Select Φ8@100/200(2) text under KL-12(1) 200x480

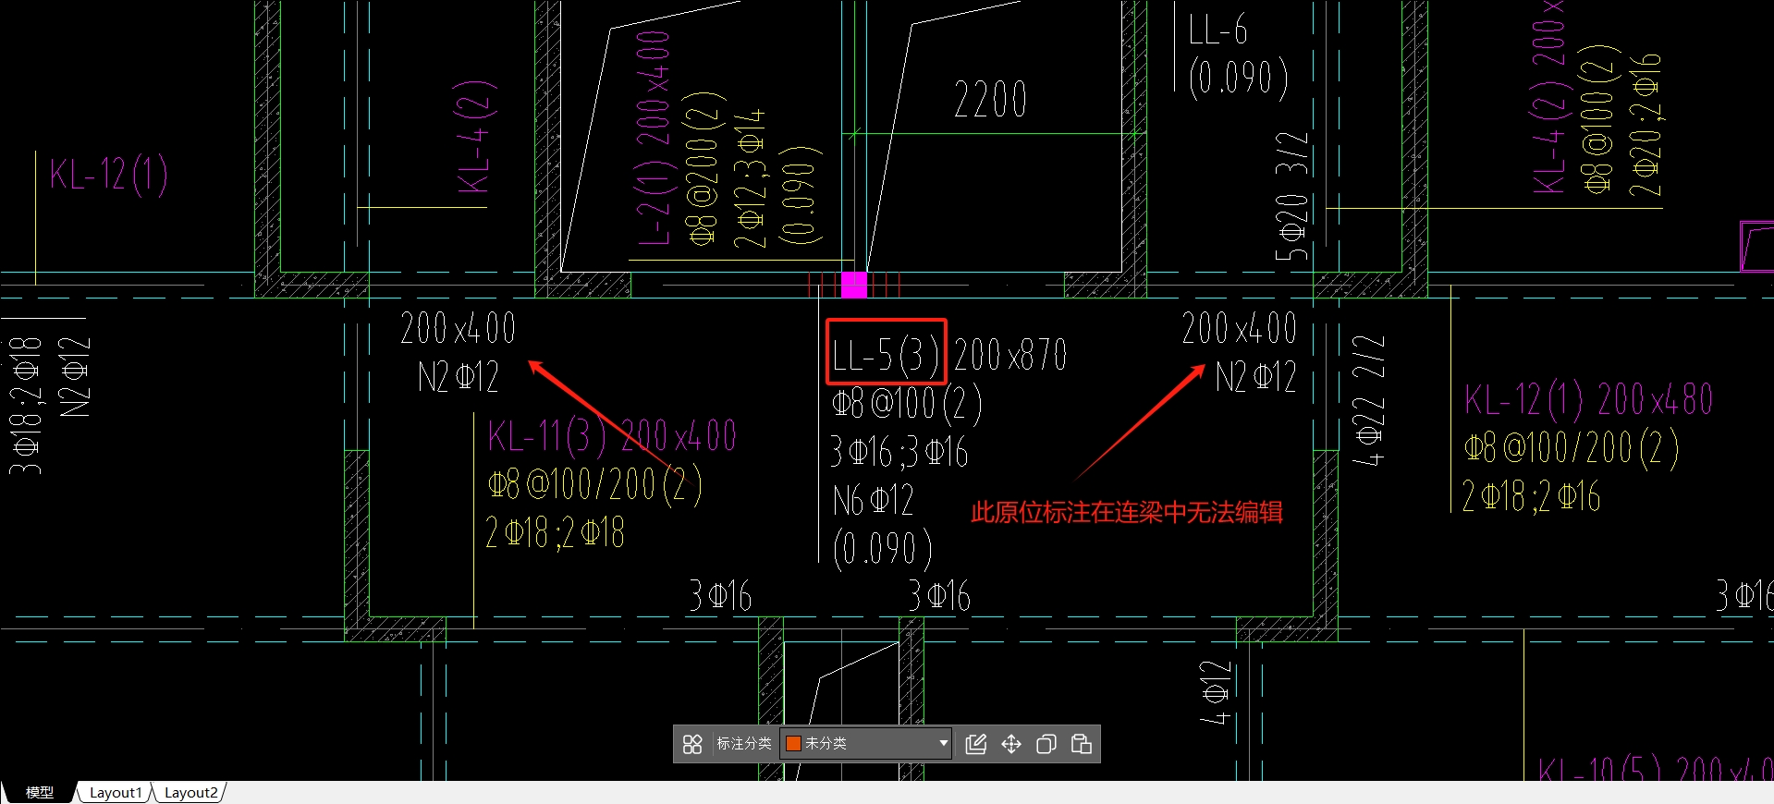pos(1572,448)
